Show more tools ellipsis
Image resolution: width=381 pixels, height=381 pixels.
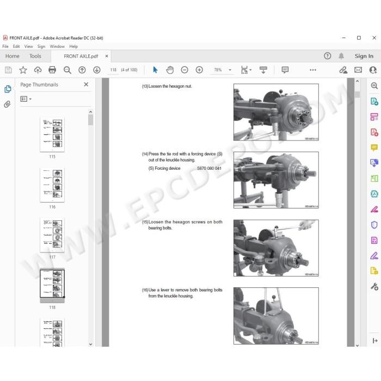tap(313, 70)
